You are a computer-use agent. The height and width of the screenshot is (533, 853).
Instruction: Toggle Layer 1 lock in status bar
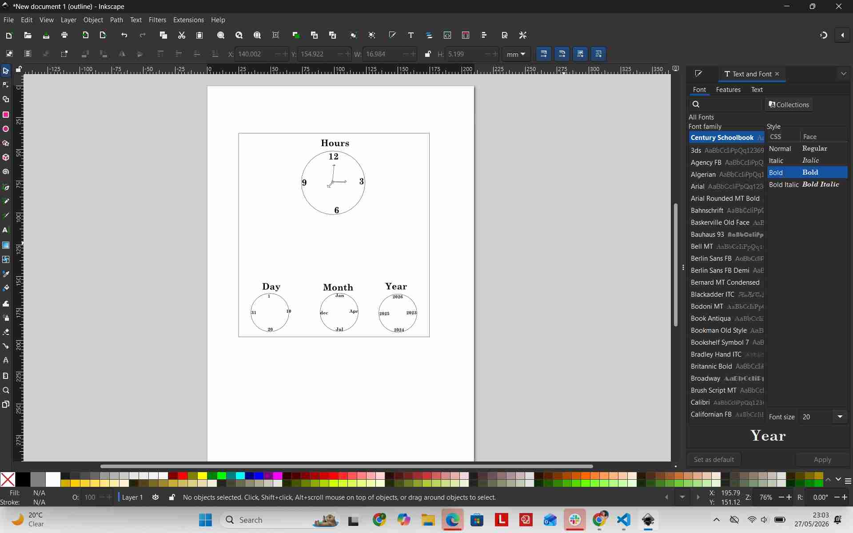coord(172,497)
